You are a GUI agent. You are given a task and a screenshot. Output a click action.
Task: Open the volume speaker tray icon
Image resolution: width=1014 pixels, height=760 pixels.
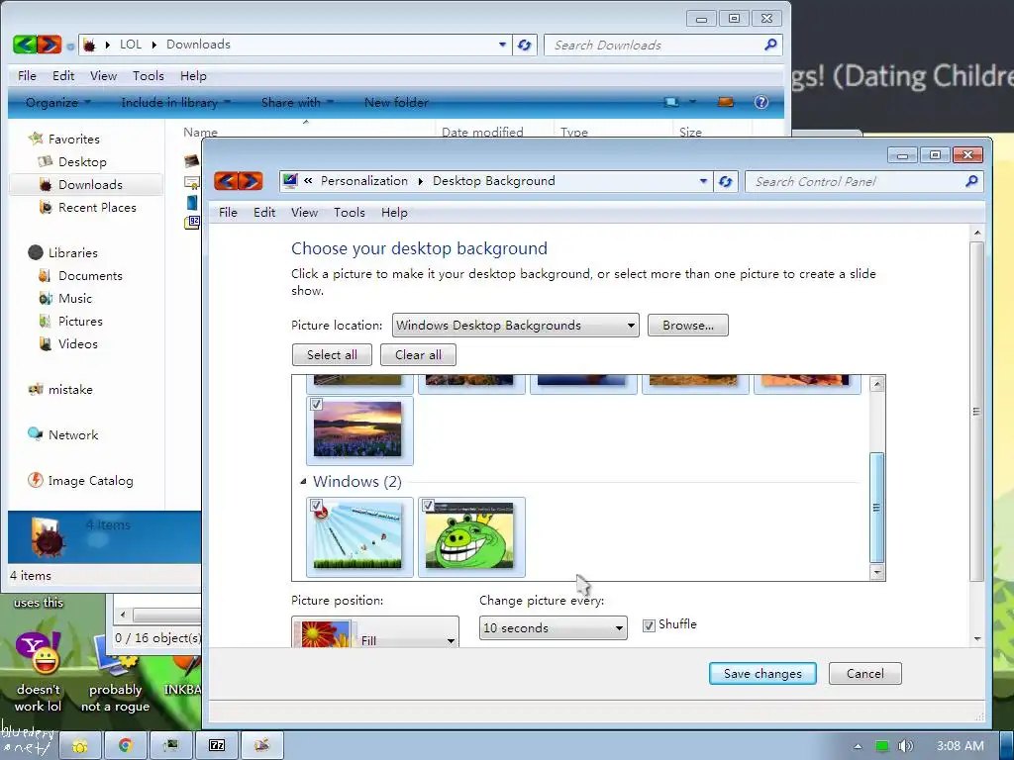pos(905,746)
